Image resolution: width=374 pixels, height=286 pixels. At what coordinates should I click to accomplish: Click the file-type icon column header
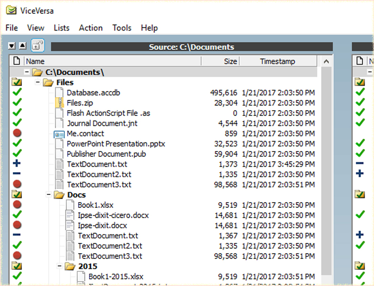(x=17, y=61)
